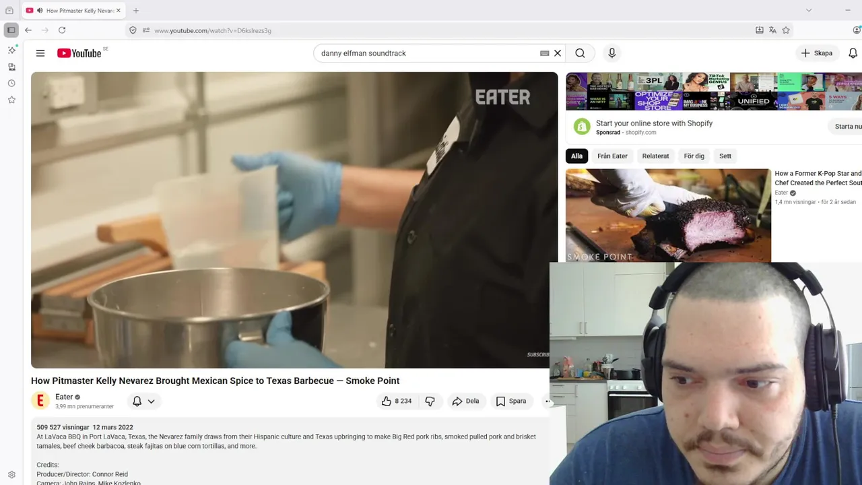
Task: Open the browser profile account icon
Action: point(857,30)
